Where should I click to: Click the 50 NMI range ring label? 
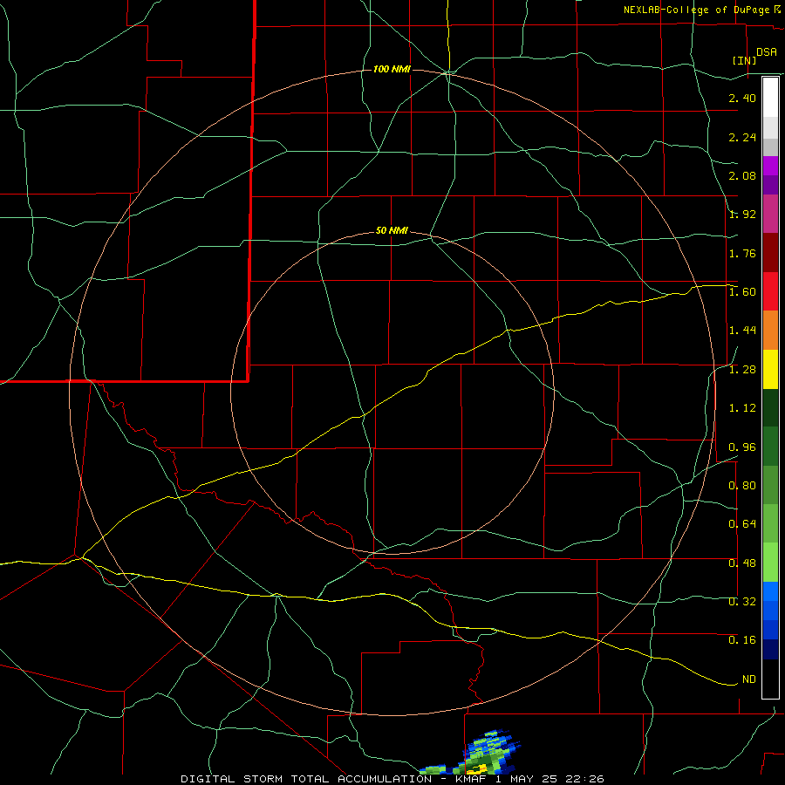point(392,231)
